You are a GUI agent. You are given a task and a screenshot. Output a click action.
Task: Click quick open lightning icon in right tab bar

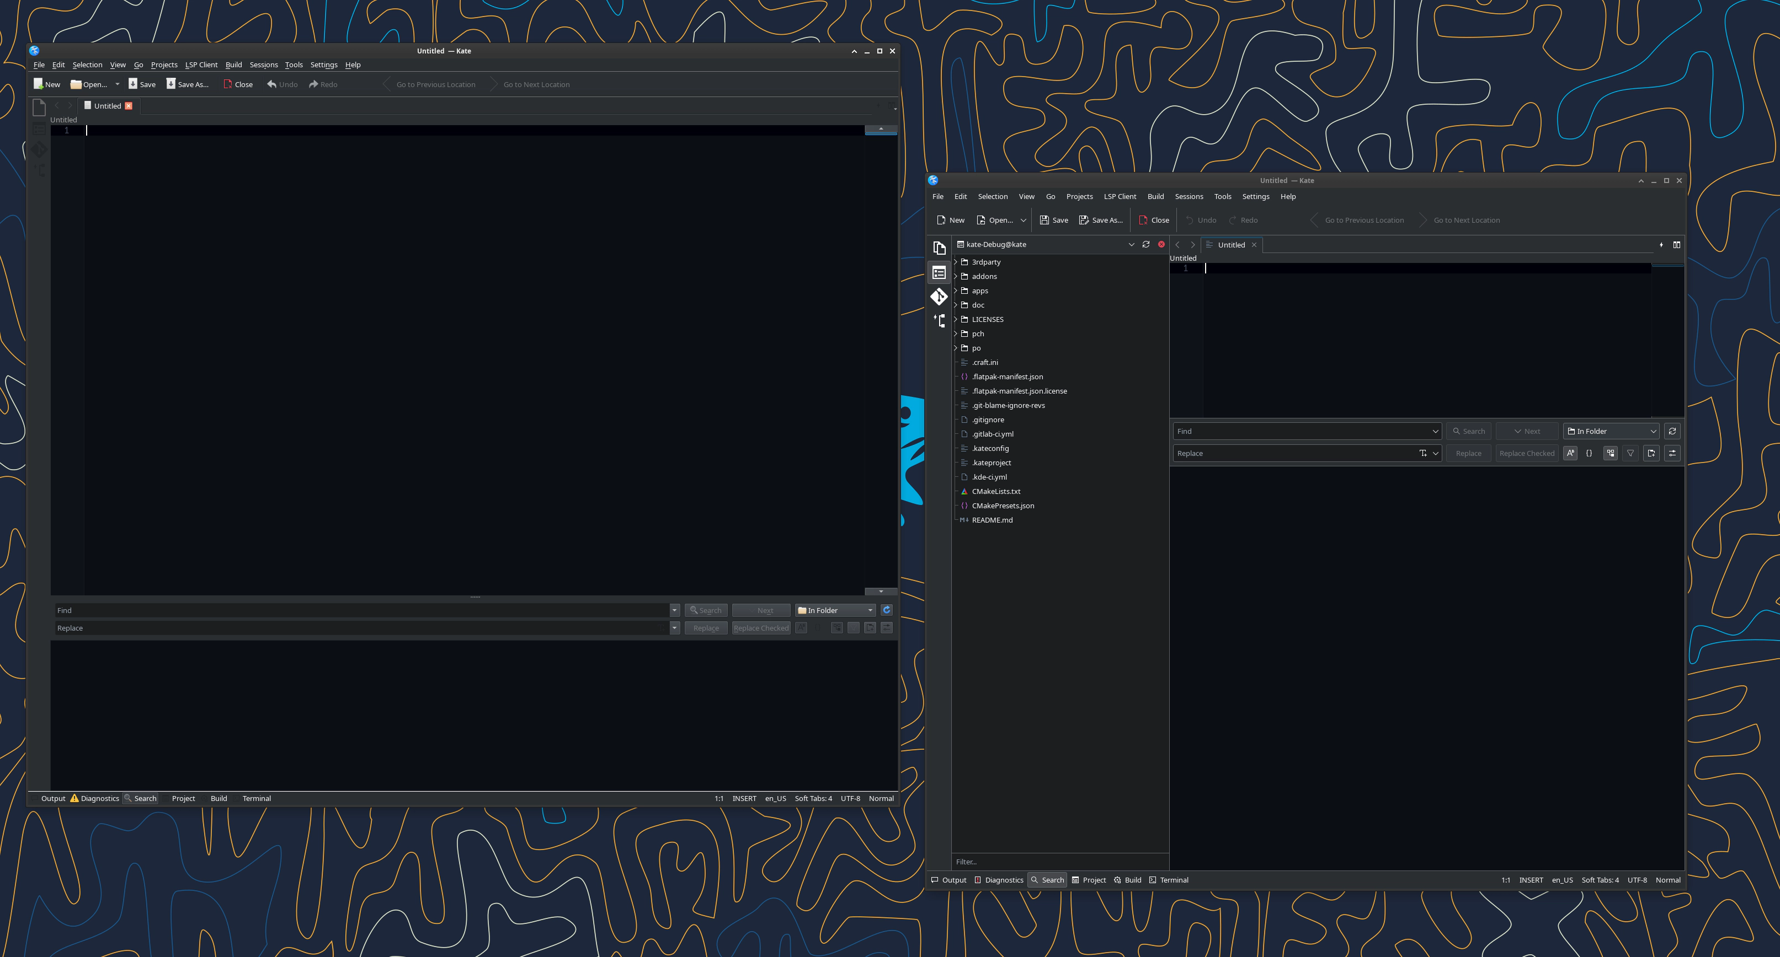point(1661,244)
